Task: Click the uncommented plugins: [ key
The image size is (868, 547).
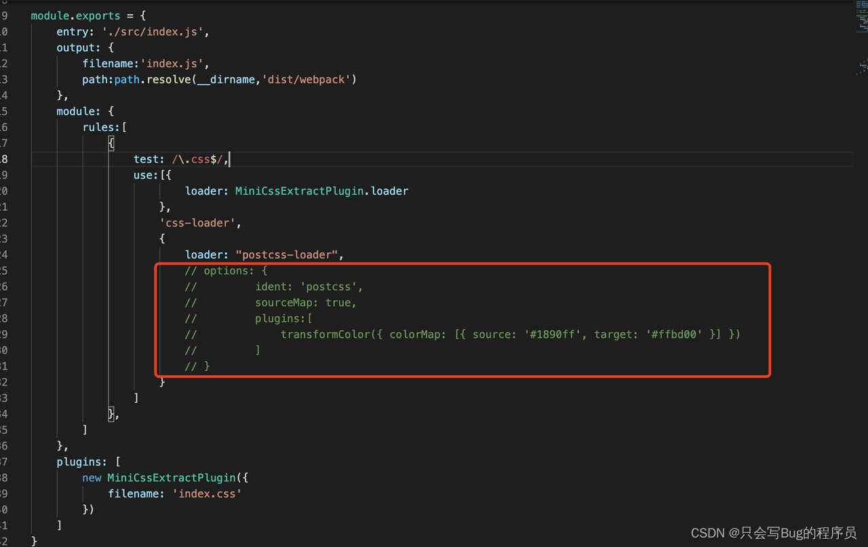Action: tap(88, 462)
